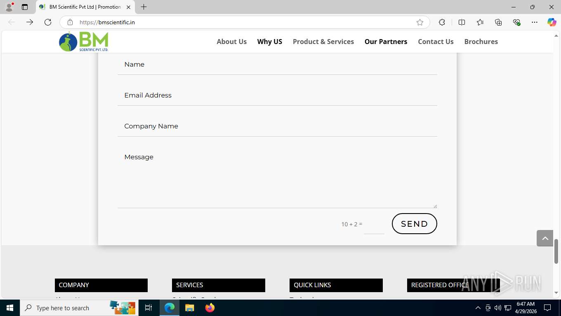Click the address bar URL
The image size is (561, 316).
coord(107,22)
